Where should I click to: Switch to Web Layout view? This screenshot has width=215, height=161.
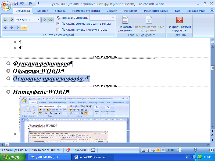[x=153, y=150]
